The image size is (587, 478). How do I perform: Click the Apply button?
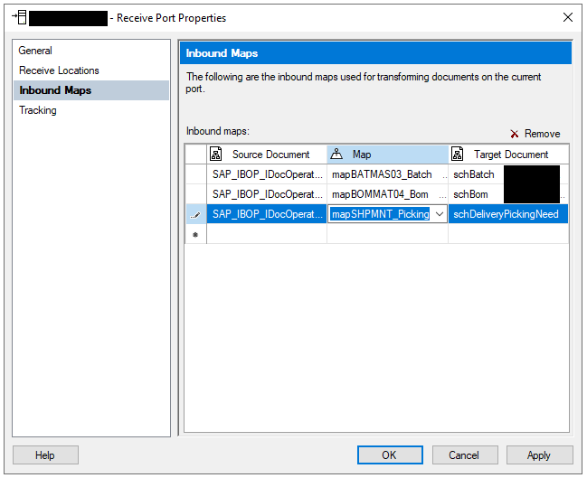pos(539,455)
